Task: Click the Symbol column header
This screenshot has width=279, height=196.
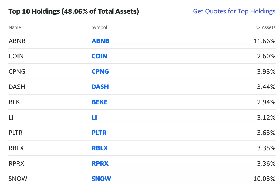Action: 99,27
